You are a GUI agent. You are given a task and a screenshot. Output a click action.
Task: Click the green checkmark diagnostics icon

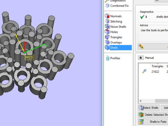(x=142, y=17)
